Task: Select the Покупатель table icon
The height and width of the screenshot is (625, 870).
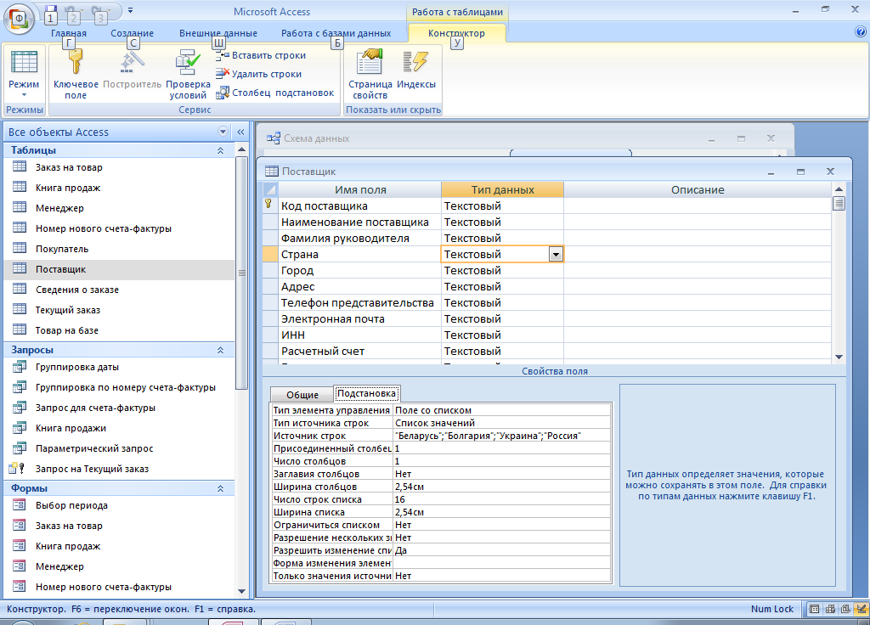Action: click(20, 248)
